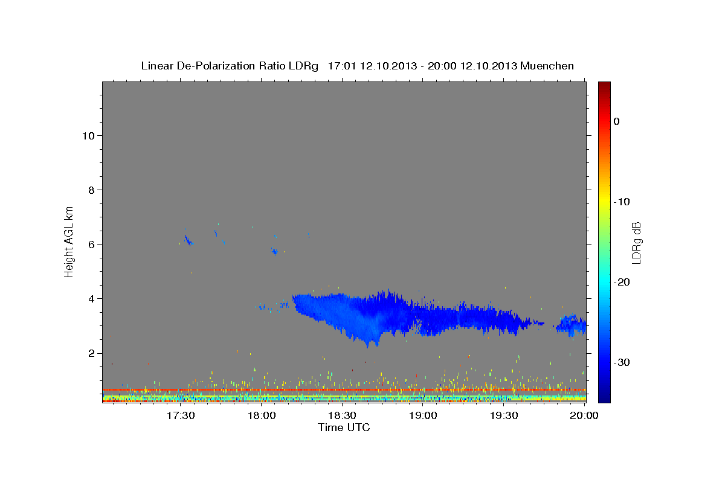Click the height tick label 10
This screenshot has width=725, height=483.
[88, 135]
